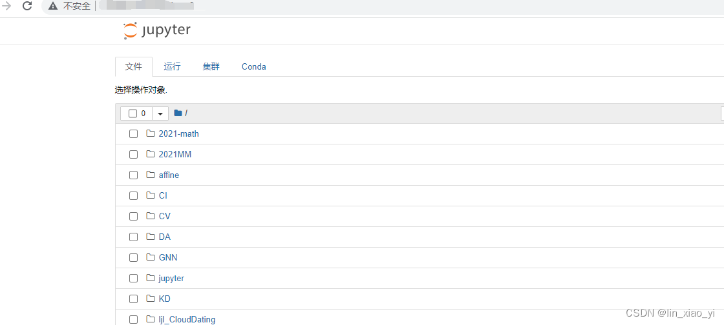Click folder icon next to CI
724x325 pixels.
(x=151, y=195)
